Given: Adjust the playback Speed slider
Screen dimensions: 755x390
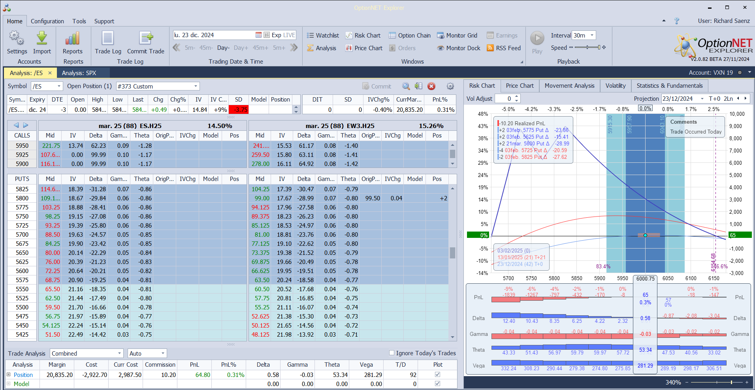Looking at the screenshot, I should click(587, 47).
